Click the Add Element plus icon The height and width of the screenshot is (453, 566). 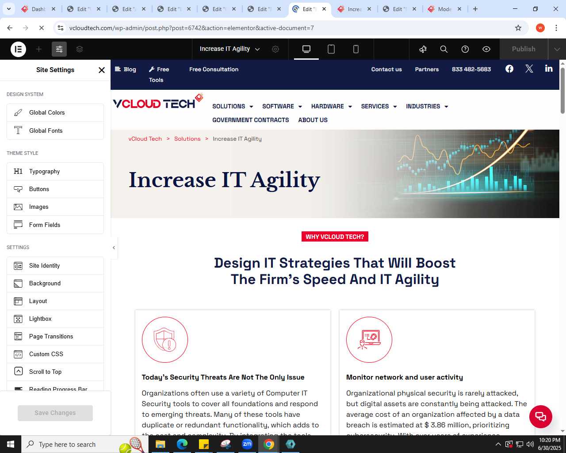coord(39,49)
